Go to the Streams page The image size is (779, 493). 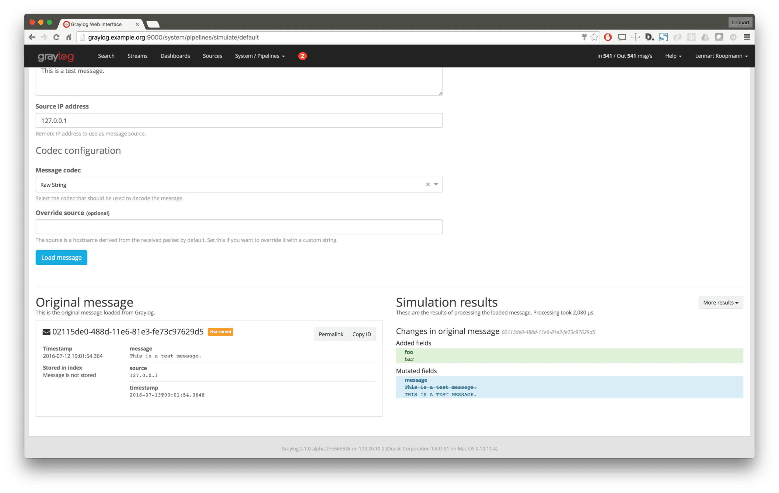click(137, 56)
